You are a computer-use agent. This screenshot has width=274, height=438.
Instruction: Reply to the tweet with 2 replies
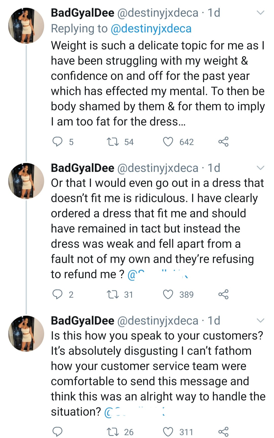tap(58, 294)
